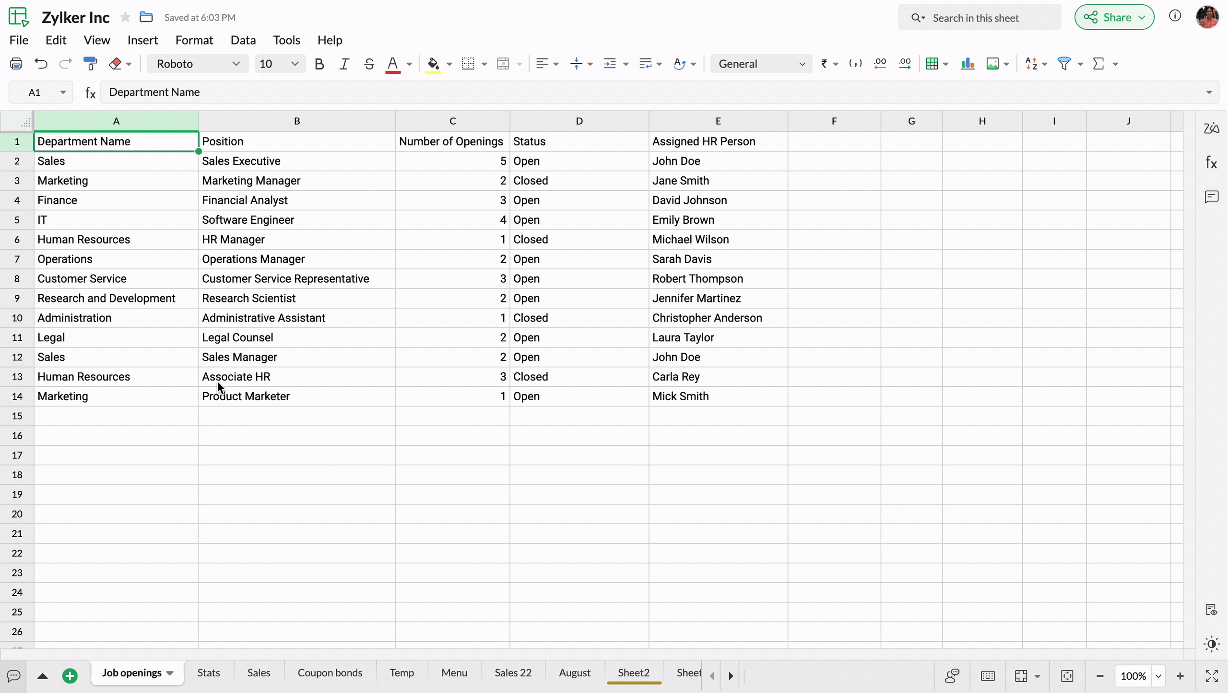Open the functions fx icon in right sidebar
The height and width of the screenshot is (693, 1228).
(x=1211, y=163)
